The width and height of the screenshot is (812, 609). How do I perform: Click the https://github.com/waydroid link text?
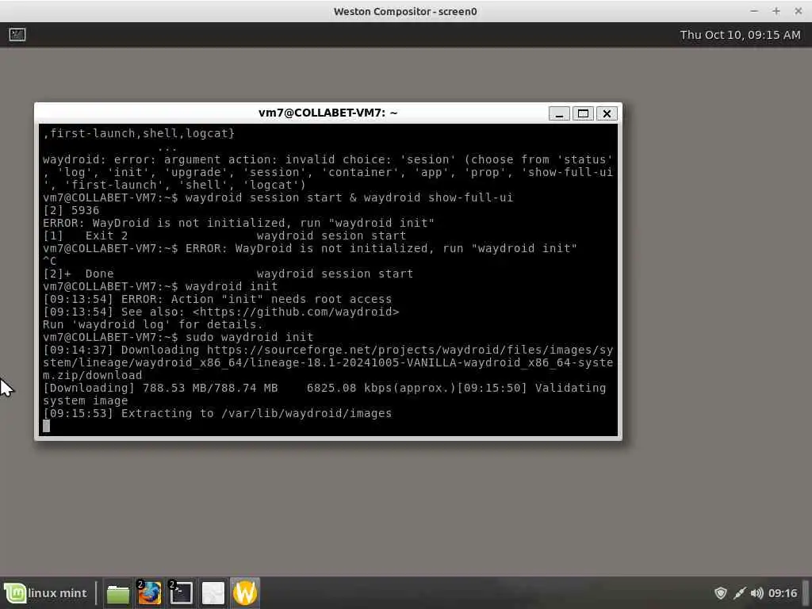(x=296, y=312)
